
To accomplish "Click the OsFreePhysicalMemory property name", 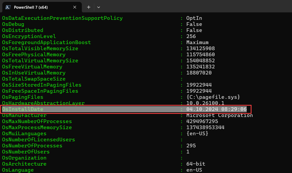I will click(x=34, y=55).
